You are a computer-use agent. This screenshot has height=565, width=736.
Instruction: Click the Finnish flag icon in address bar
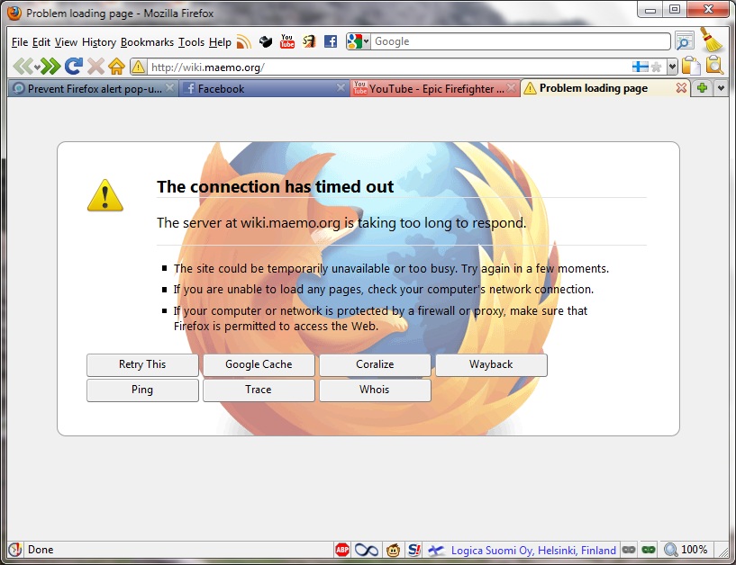[640, 67]
